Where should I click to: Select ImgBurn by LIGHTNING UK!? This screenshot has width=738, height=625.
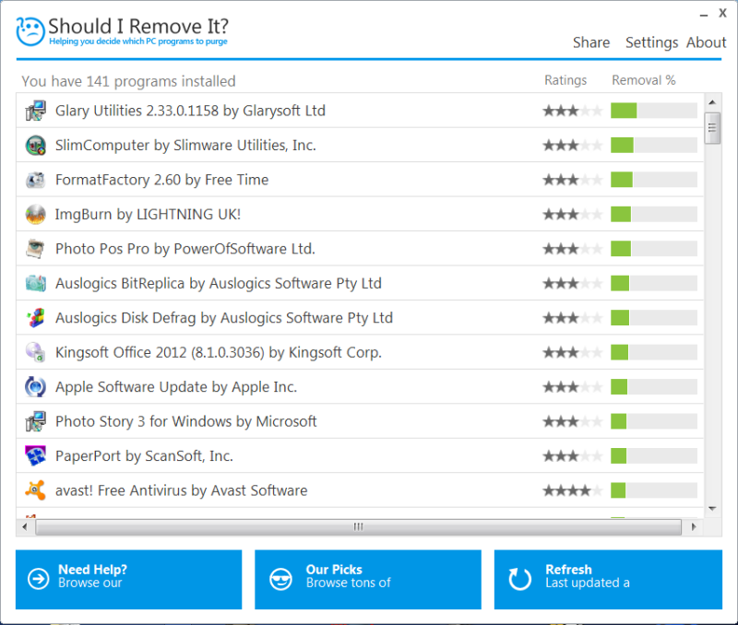pyautogui.click(x=148, y=215)
